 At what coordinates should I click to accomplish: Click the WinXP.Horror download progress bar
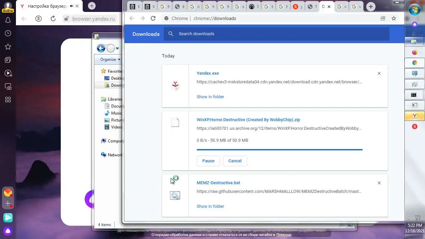coord(280,150)
